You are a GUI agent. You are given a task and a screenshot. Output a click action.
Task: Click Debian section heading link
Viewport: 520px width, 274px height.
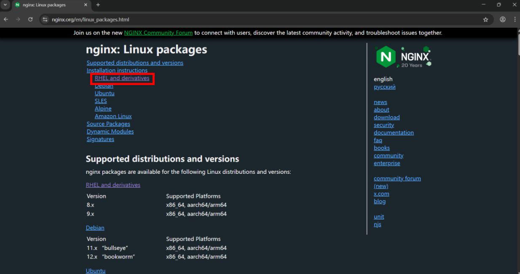pyautogui.click(x=95, y=228)
